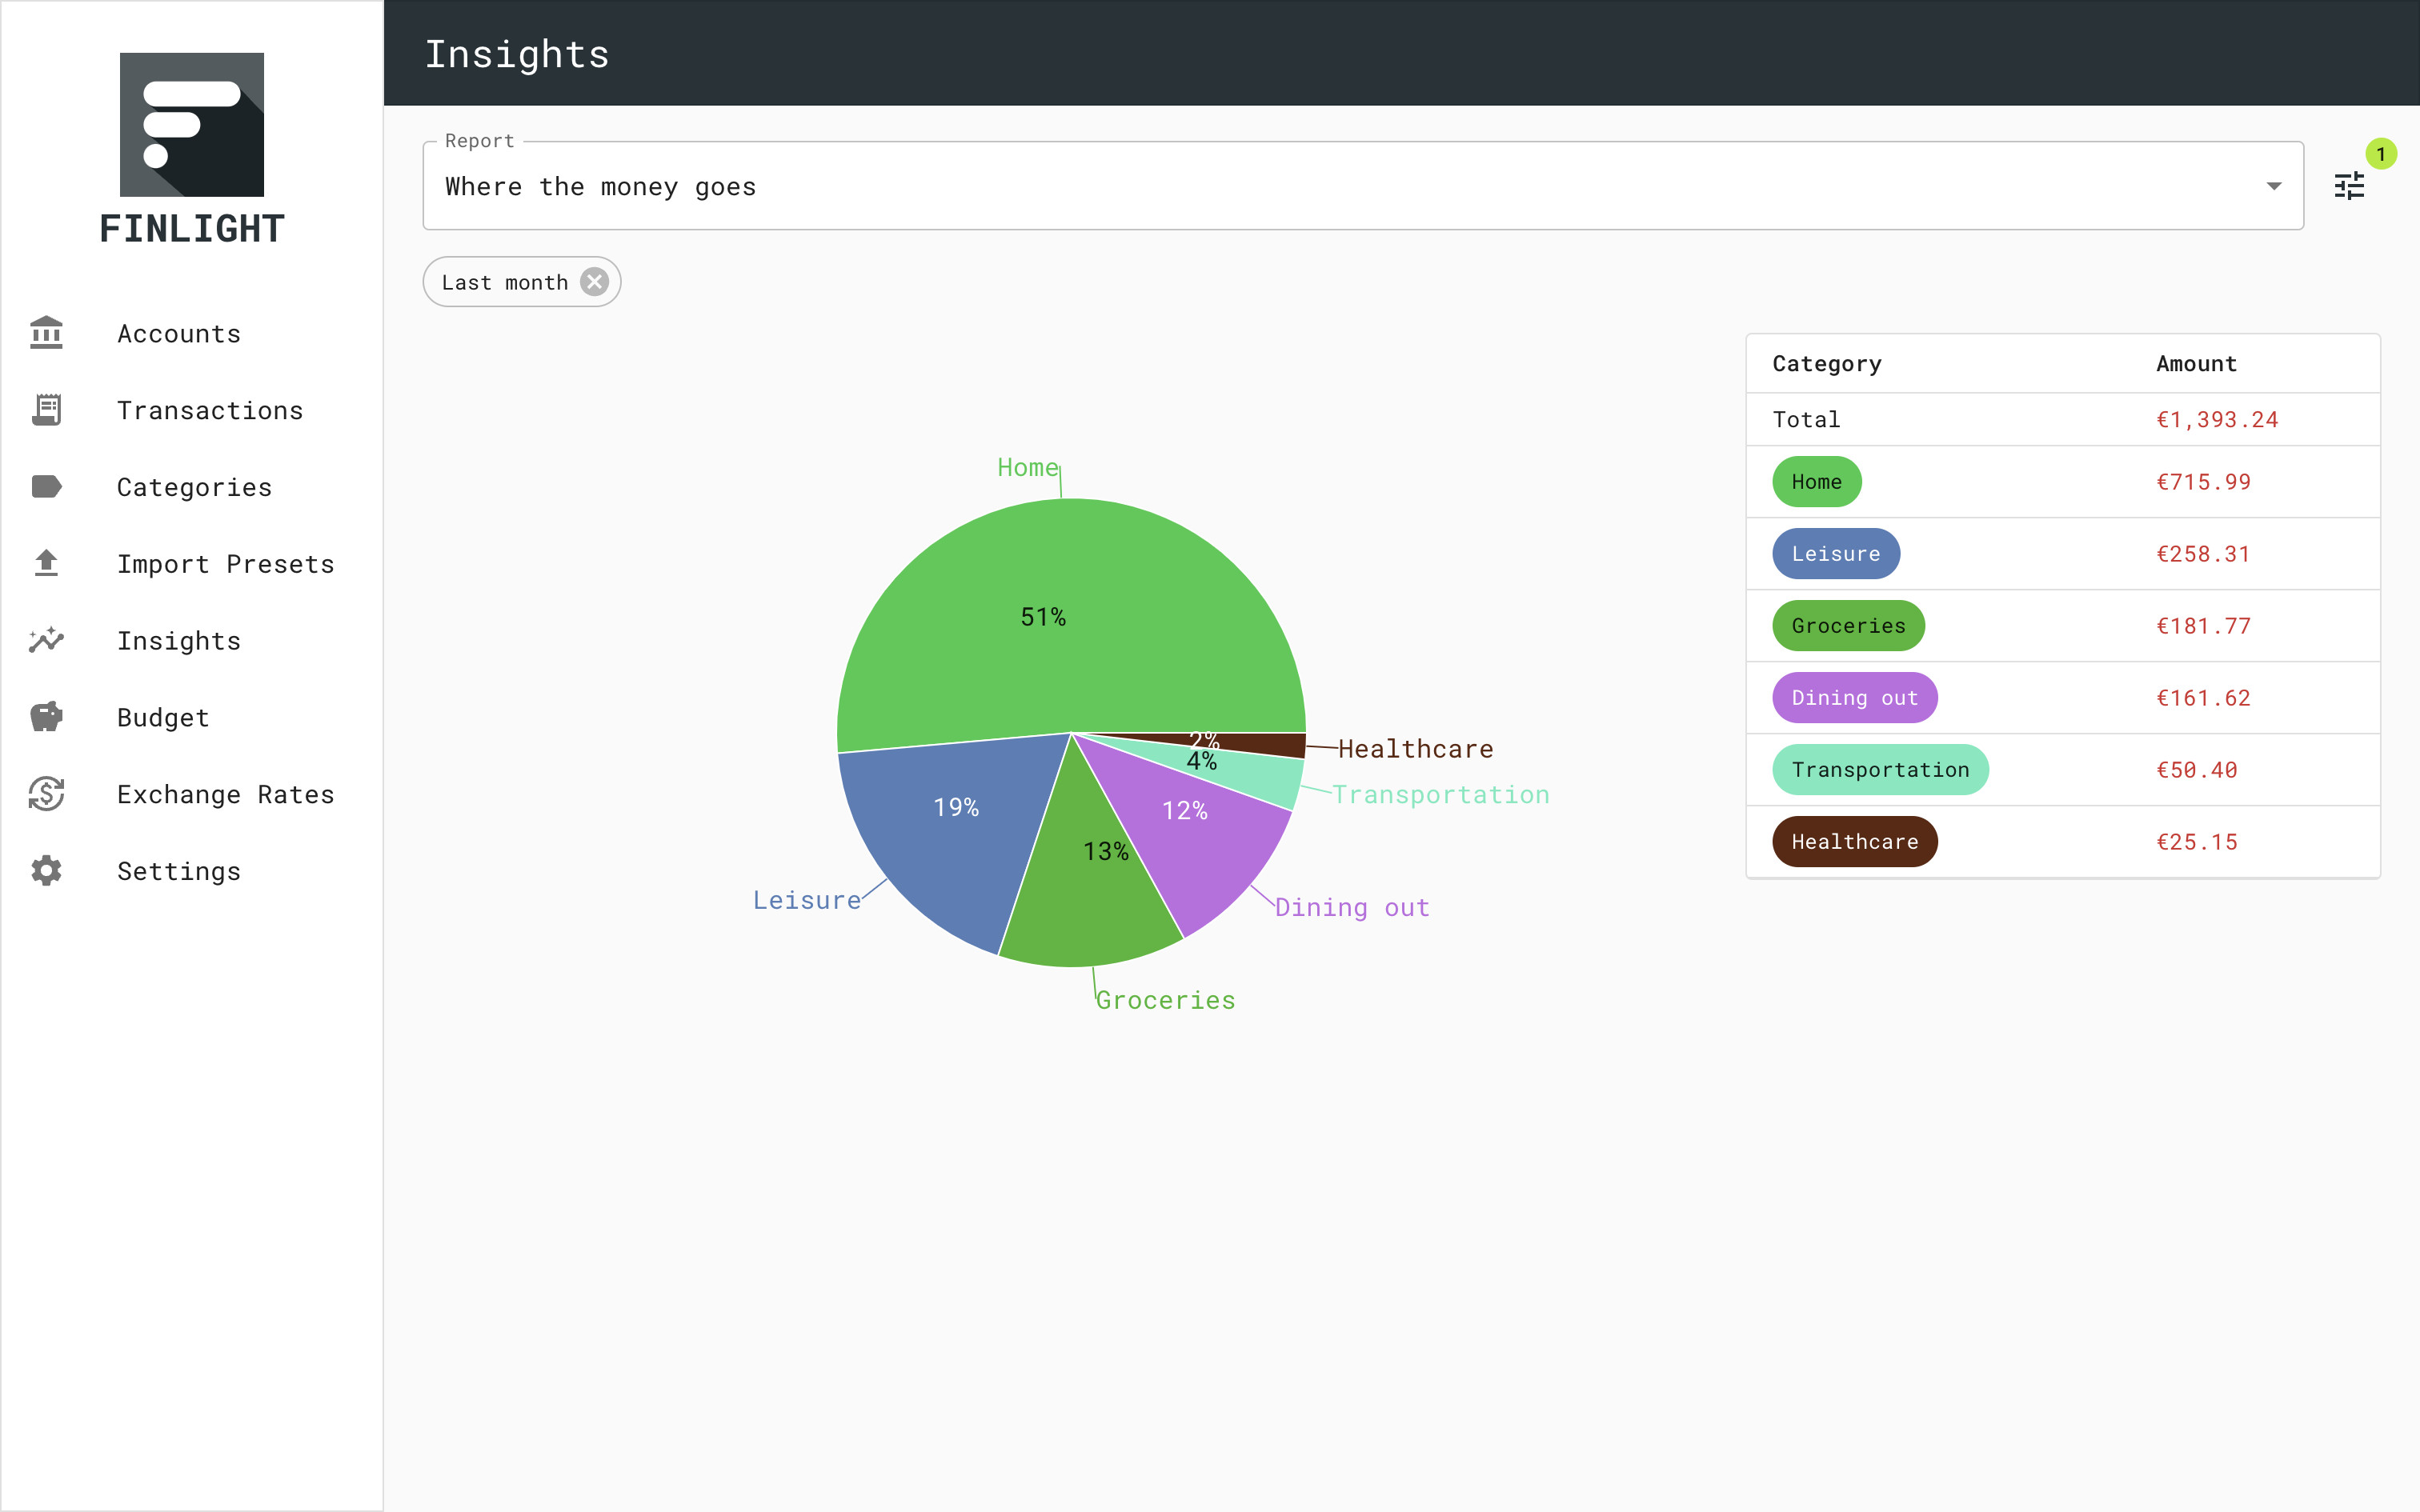Click the Settings gear icon
Viewport: 2420px width, 1512px height.
pyautogui.click(x=46, y=871)
